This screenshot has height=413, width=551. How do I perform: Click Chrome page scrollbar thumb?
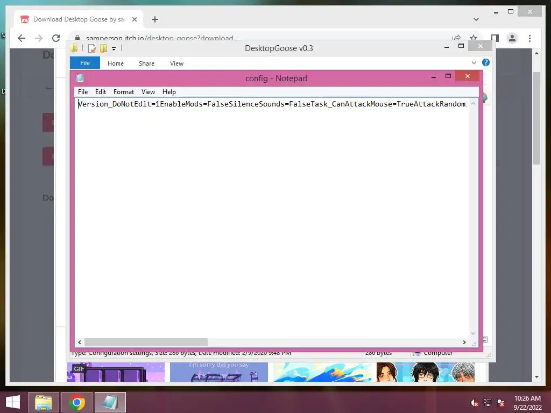tap(536, 118)
